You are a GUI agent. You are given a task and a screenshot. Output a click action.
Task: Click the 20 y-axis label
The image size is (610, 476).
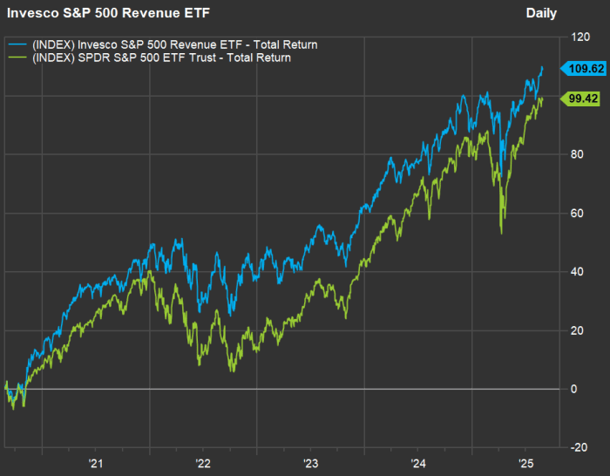(x=577, y=330)
